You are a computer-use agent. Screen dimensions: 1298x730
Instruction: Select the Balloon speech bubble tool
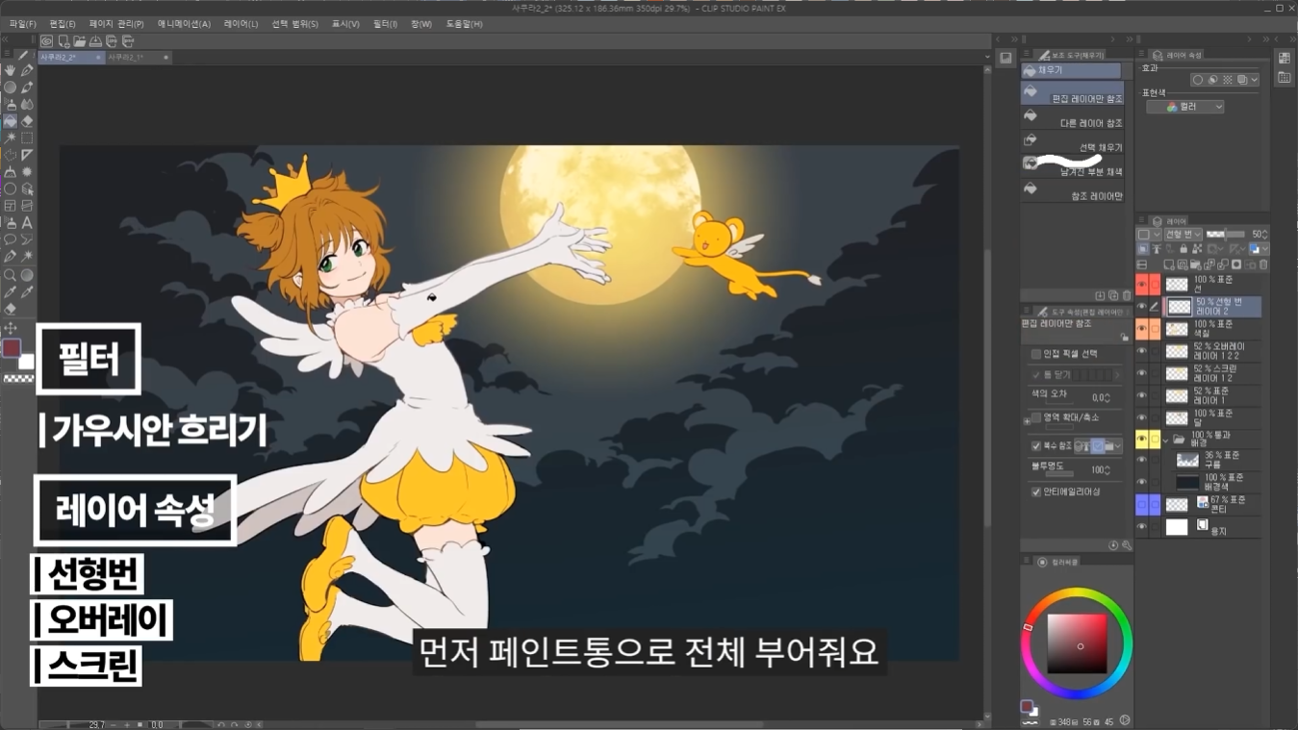[x=10, y=239]
